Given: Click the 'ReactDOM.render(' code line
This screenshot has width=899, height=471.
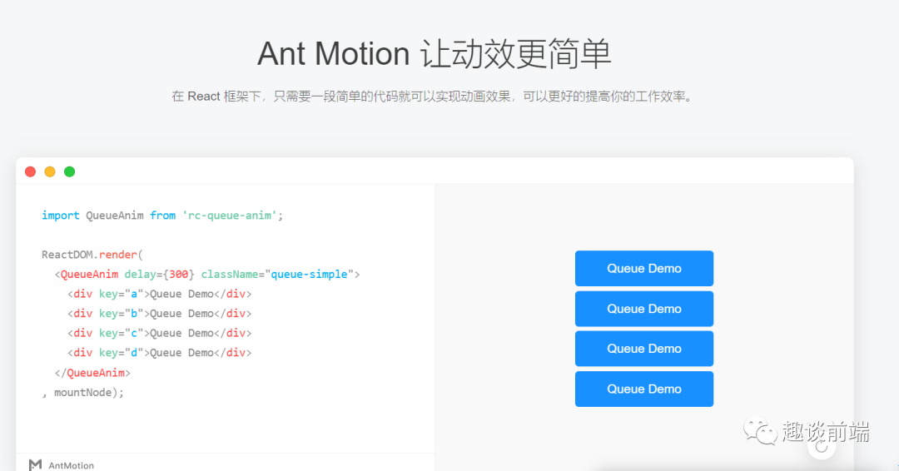Looking at the screenshot, I should point(92,255).
